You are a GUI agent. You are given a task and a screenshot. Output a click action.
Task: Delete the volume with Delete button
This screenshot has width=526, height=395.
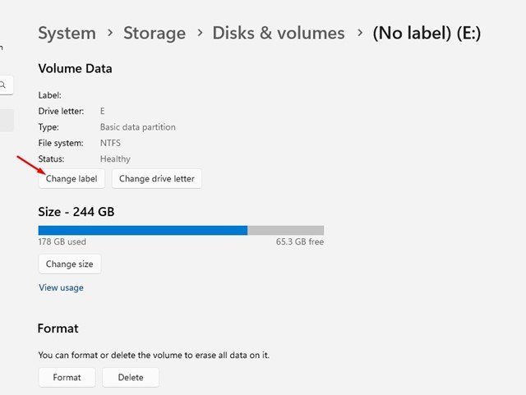[x=131, y=378]
